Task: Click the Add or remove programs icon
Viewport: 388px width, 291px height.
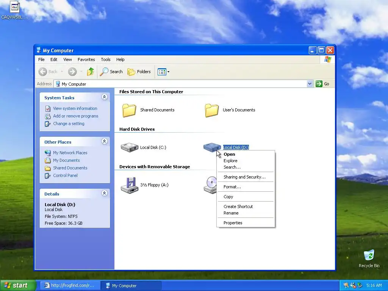Action: 48,116
